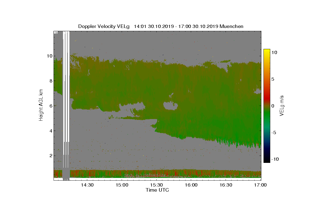Click the plot title 'Doppler Velocity VELg'
Image resolution: width=323 pixels, height=215 pixels.
click(x=104, y=26)
